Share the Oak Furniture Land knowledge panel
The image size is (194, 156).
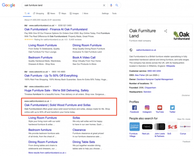pos(166,31)
